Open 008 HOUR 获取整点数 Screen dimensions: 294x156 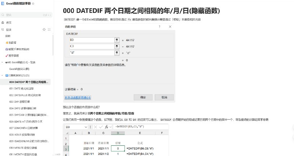tap(22, 135)
